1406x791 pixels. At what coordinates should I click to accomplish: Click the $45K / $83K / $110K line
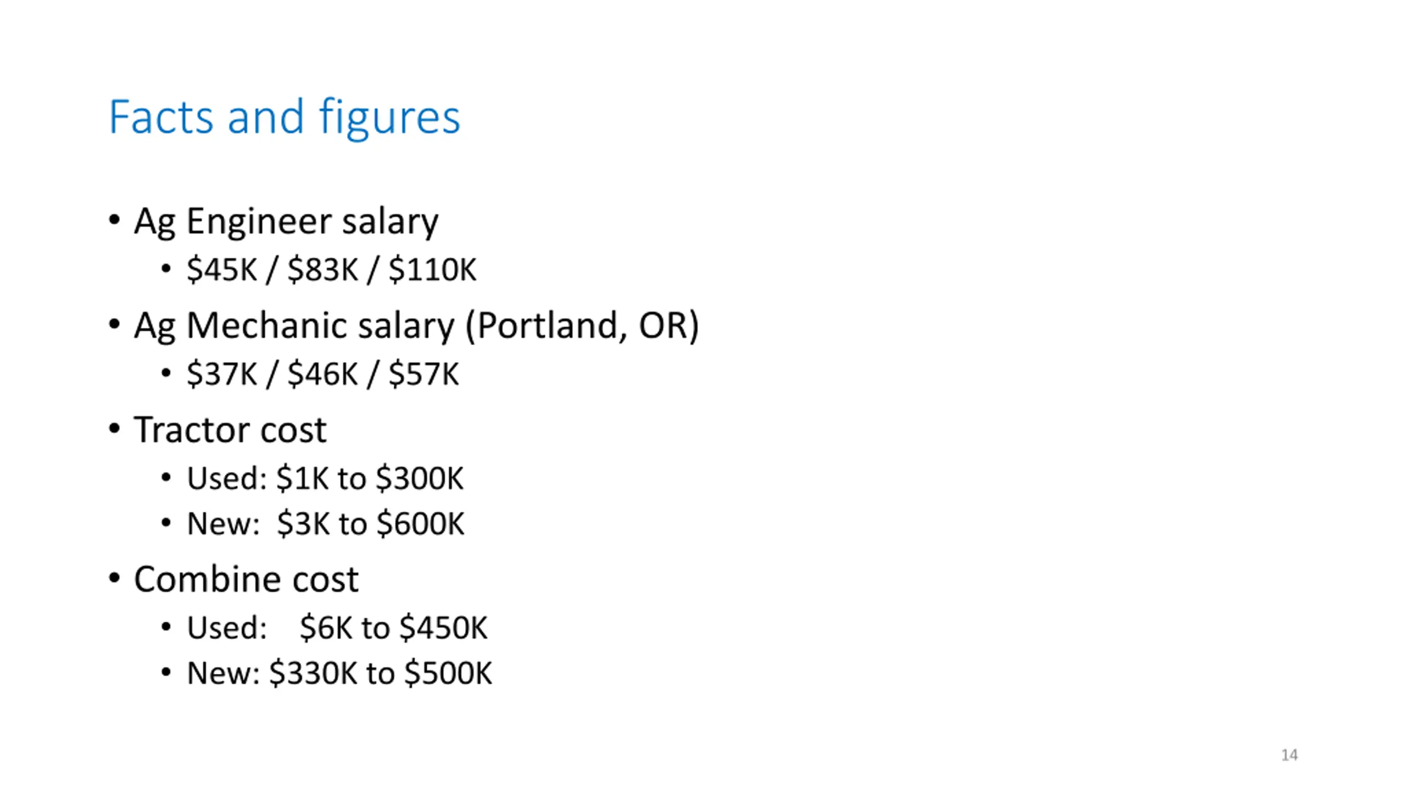pyautogui.click(x=332, y=270)
